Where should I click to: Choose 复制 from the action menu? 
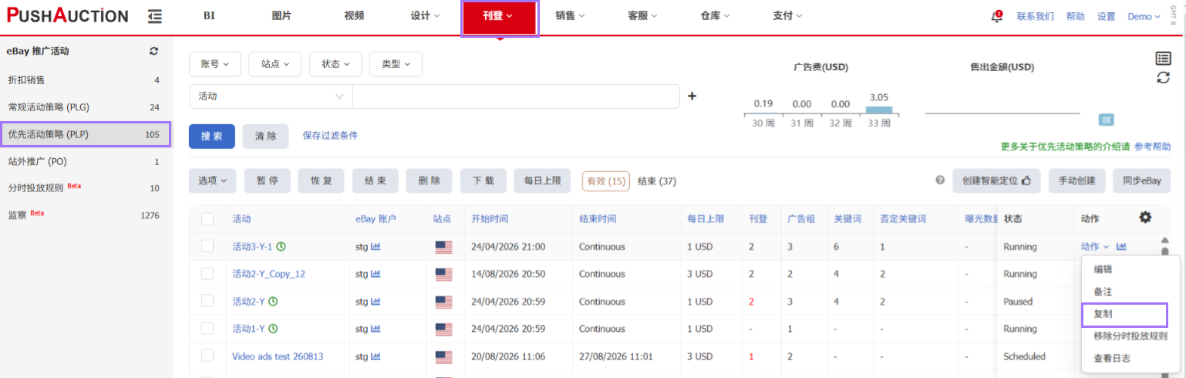coord(1124,315)
